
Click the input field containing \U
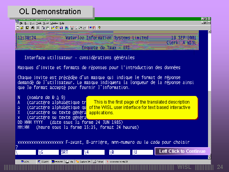click(x=142, y=152)
